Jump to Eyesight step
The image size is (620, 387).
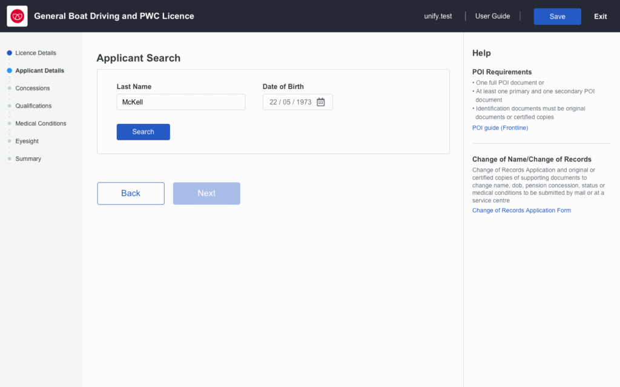27,141
